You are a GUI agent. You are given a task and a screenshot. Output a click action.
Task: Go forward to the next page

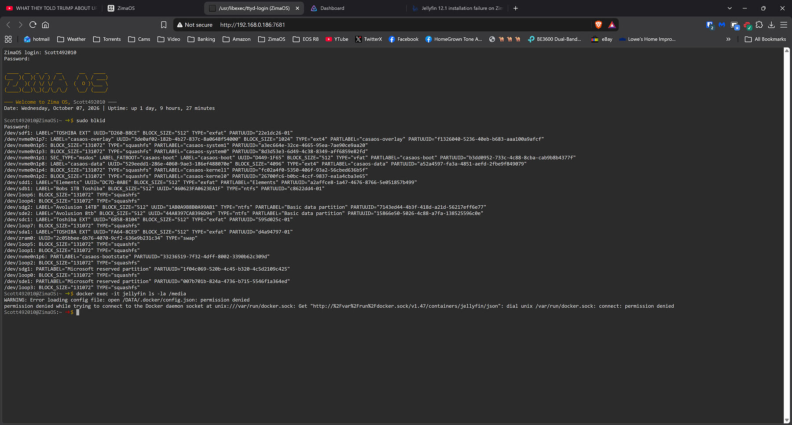20,25
